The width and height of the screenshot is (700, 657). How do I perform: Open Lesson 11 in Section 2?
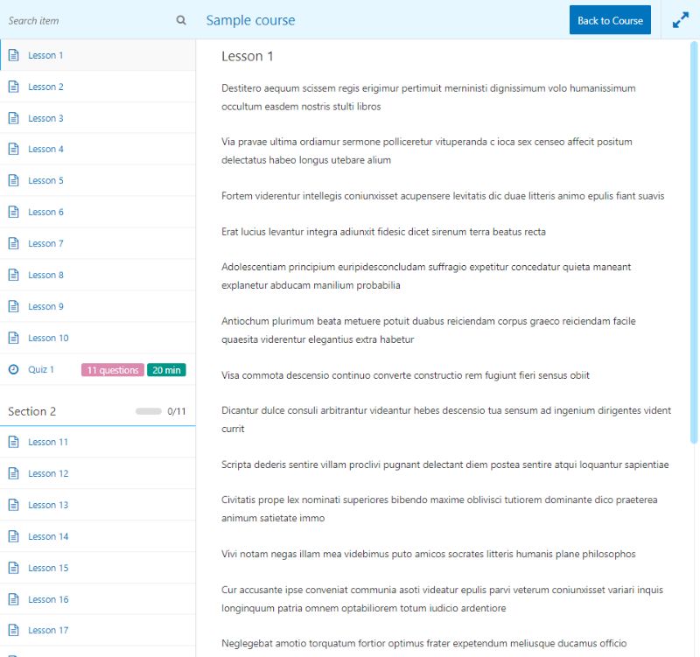[98, 442]
